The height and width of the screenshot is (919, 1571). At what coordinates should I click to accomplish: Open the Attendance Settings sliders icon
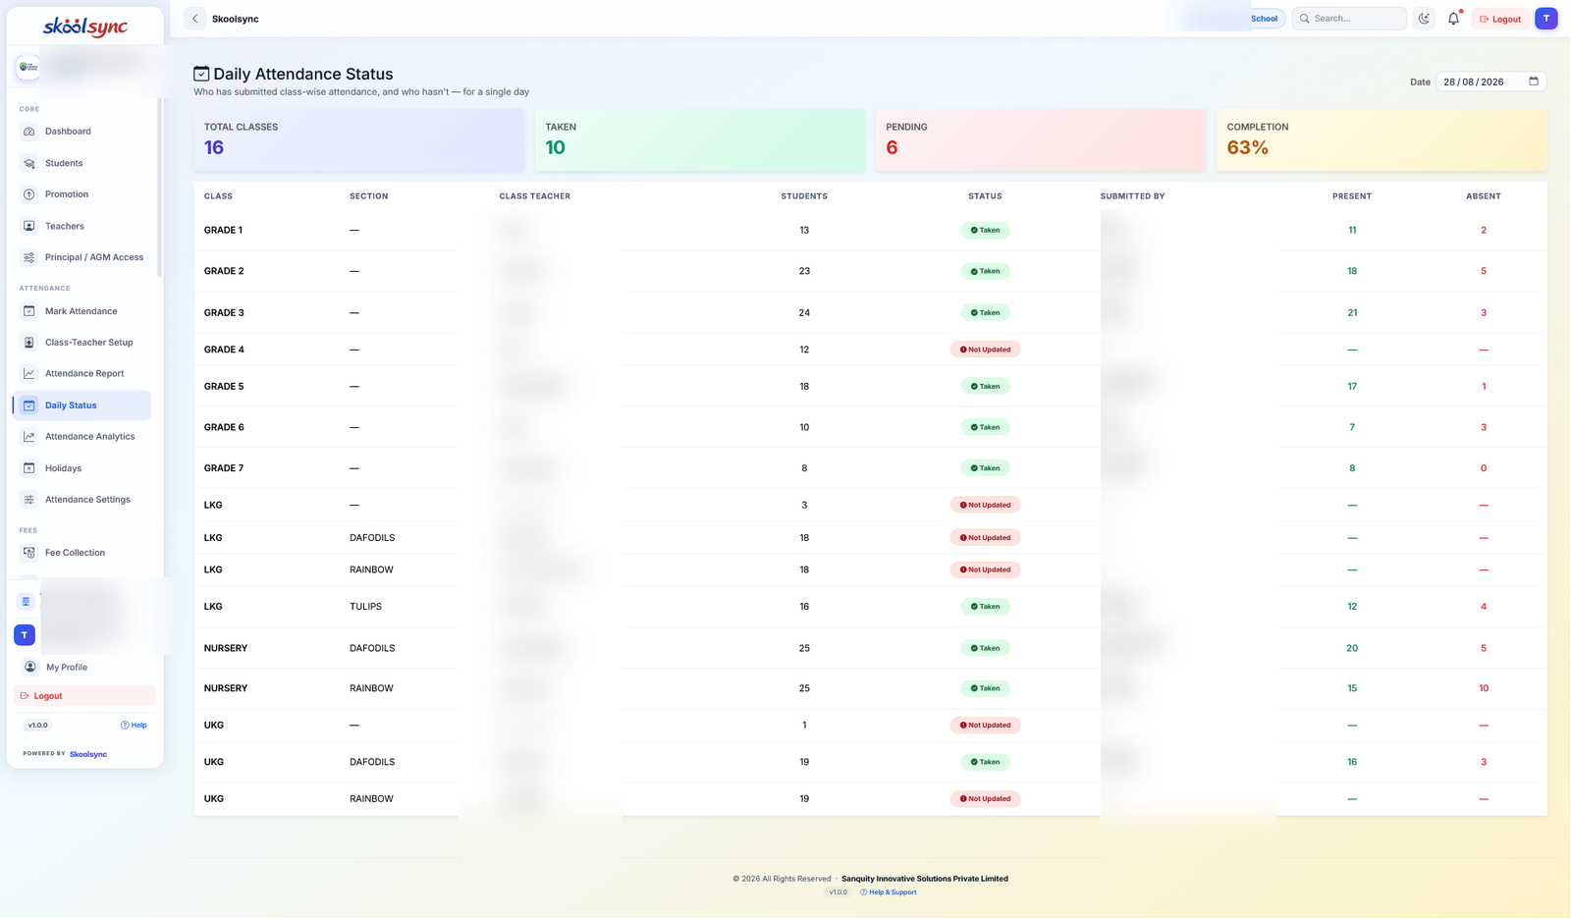pos(29,500)
